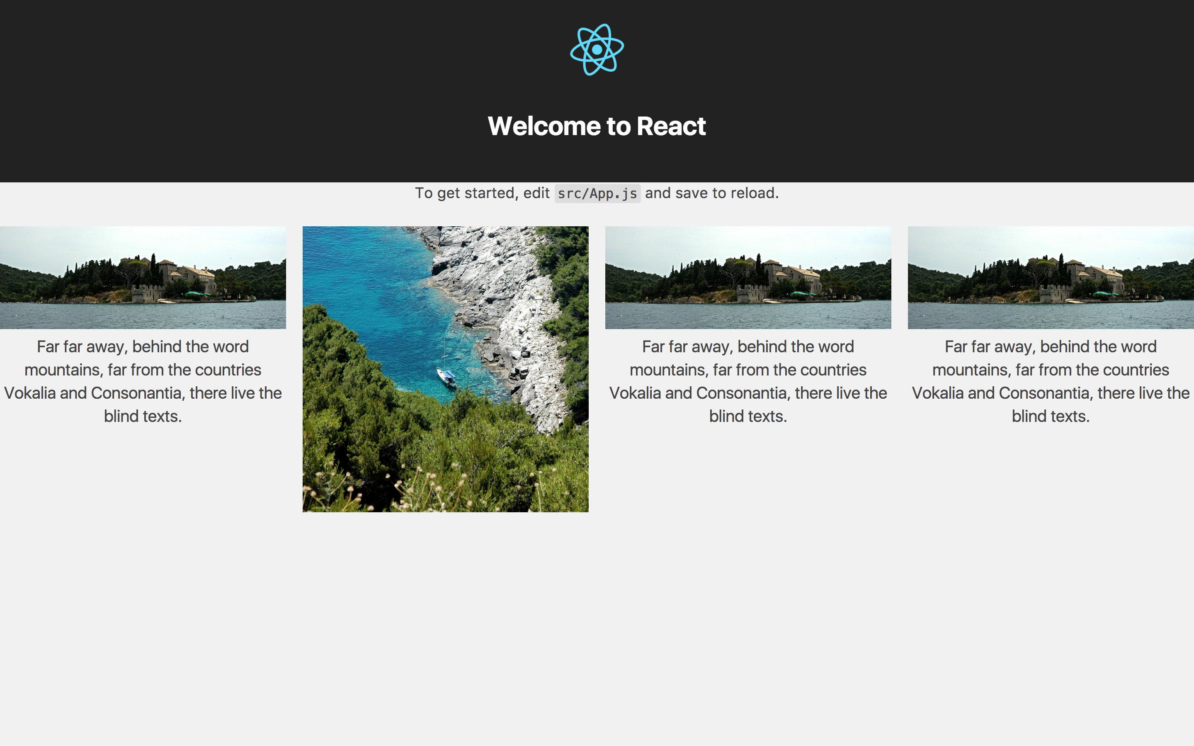Image resolution: width=1194 pixels, height=746 pixels.
Task: Click 'blind texts.' in the rightmost caption
Action: (x=1051, y=417)
